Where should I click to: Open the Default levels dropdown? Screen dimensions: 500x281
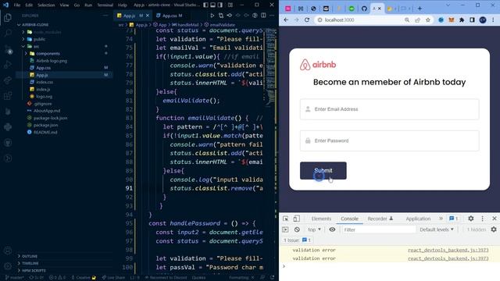point(437,229)
